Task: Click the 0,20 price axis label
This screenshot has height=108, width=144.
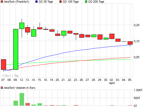Action: [x=137, y=25]
